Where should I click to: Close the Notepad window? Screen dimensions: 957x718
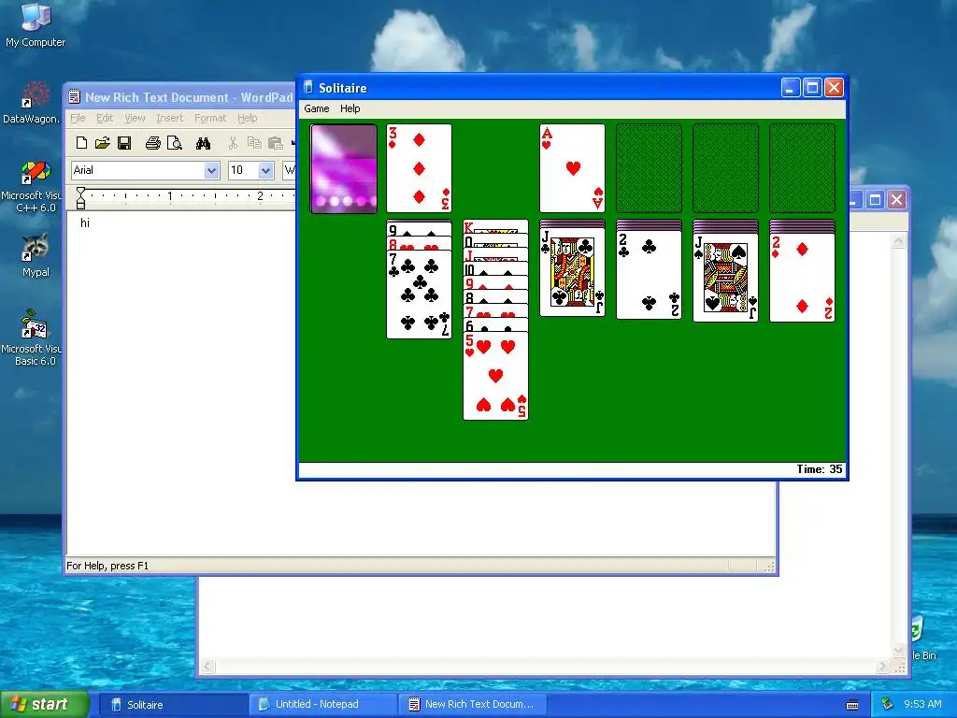(896, 200)
